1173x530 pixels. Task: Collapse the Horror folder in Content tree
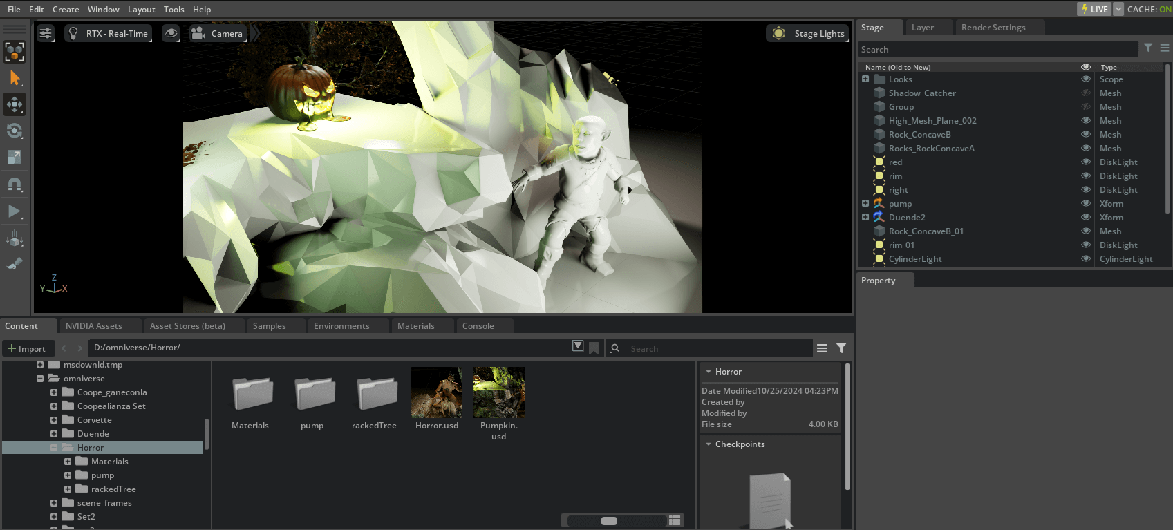(x=54, y=448)
